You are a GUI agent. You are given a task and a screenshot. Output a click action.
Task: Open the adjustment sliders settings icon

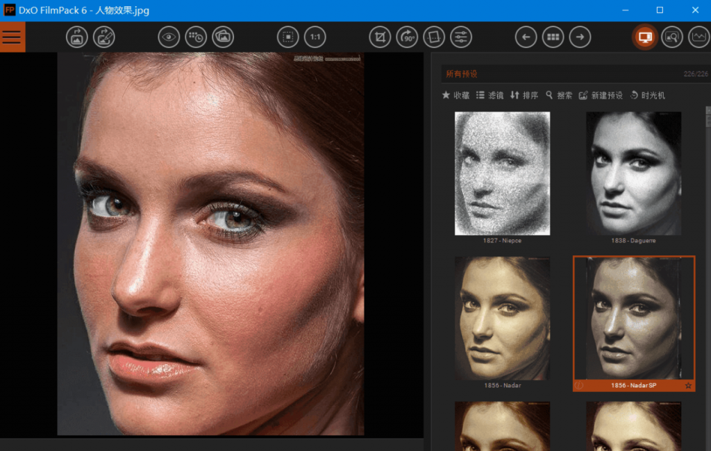pyautogui.click(x=461, y=37)
